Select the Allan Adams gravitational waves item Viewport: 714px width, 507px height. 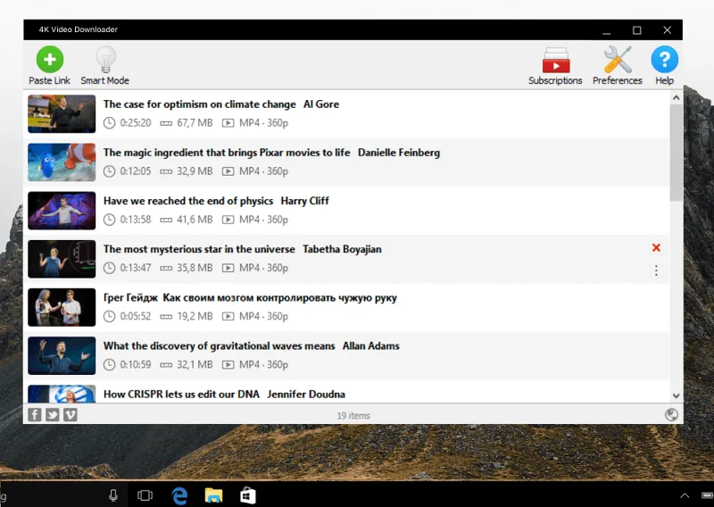pyautogui.click(x=346, y=356)
